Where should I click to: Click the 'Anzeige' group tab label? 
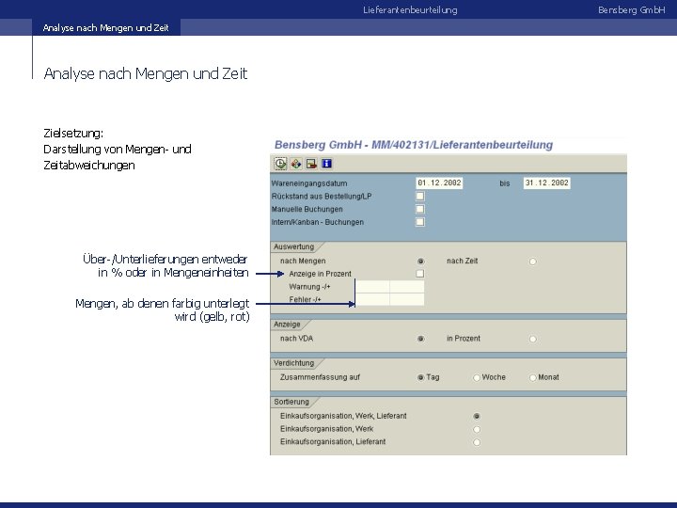click(x=287, y=325)
